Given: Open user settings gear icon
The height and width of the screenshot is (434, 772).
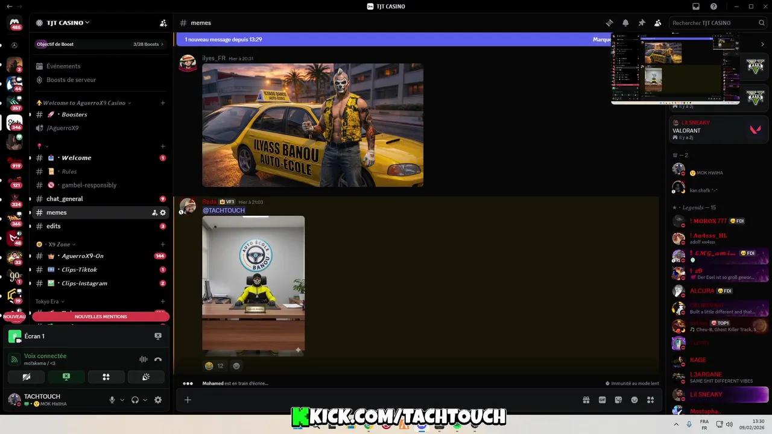Looking at the screenshot, I should 158,400.
